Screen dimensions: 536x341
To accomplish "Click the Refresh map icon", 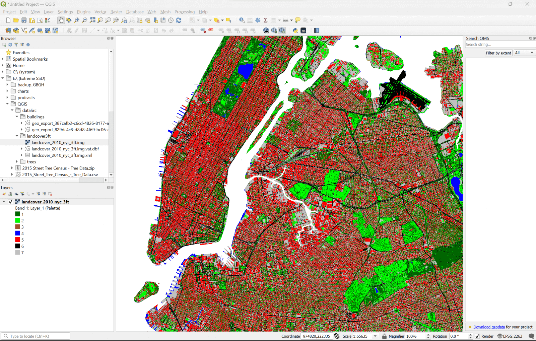I will coord(179,20).
